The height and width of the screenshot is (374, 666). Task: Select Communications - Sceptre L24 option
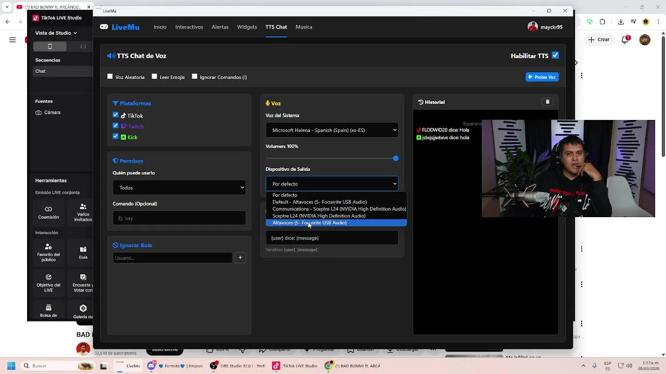click(336, 209)
